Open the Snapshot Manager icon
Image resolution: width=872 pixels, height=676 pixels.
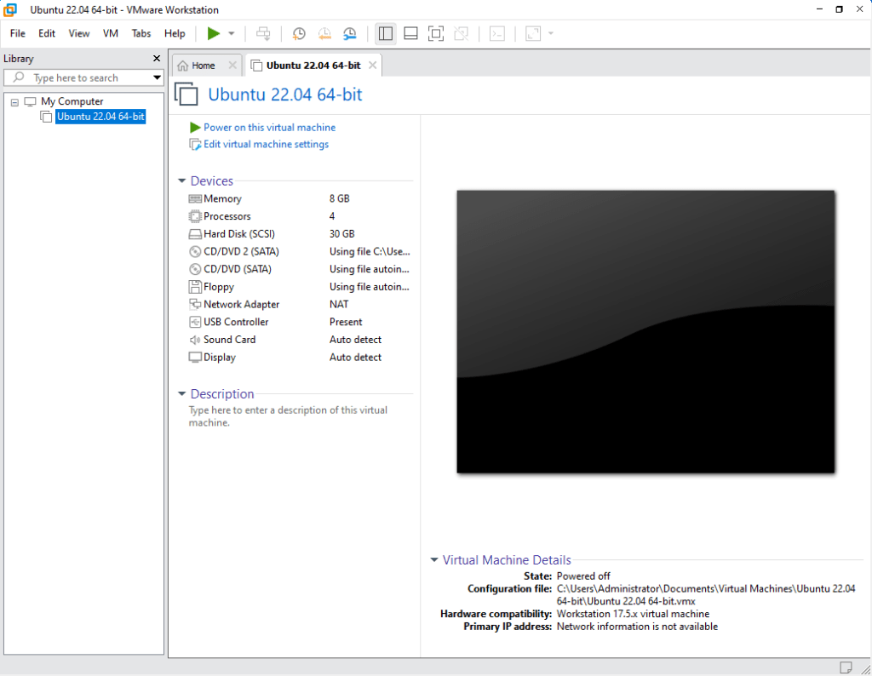pos(350,33)
